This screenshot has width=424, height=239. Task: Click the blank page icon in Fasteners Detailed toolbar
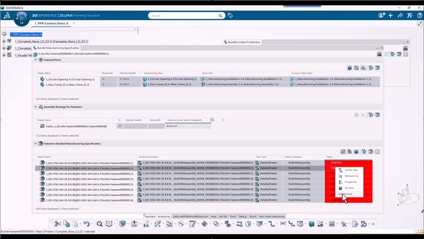pyautogui.click(x=378, y=152)
